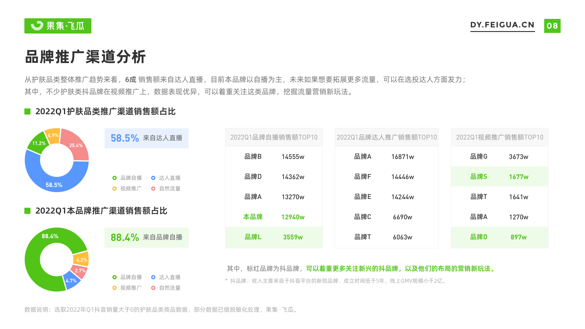
Task: Click 达人直播 legend marker in upper chart legend
Action: [x=153, y=178]
